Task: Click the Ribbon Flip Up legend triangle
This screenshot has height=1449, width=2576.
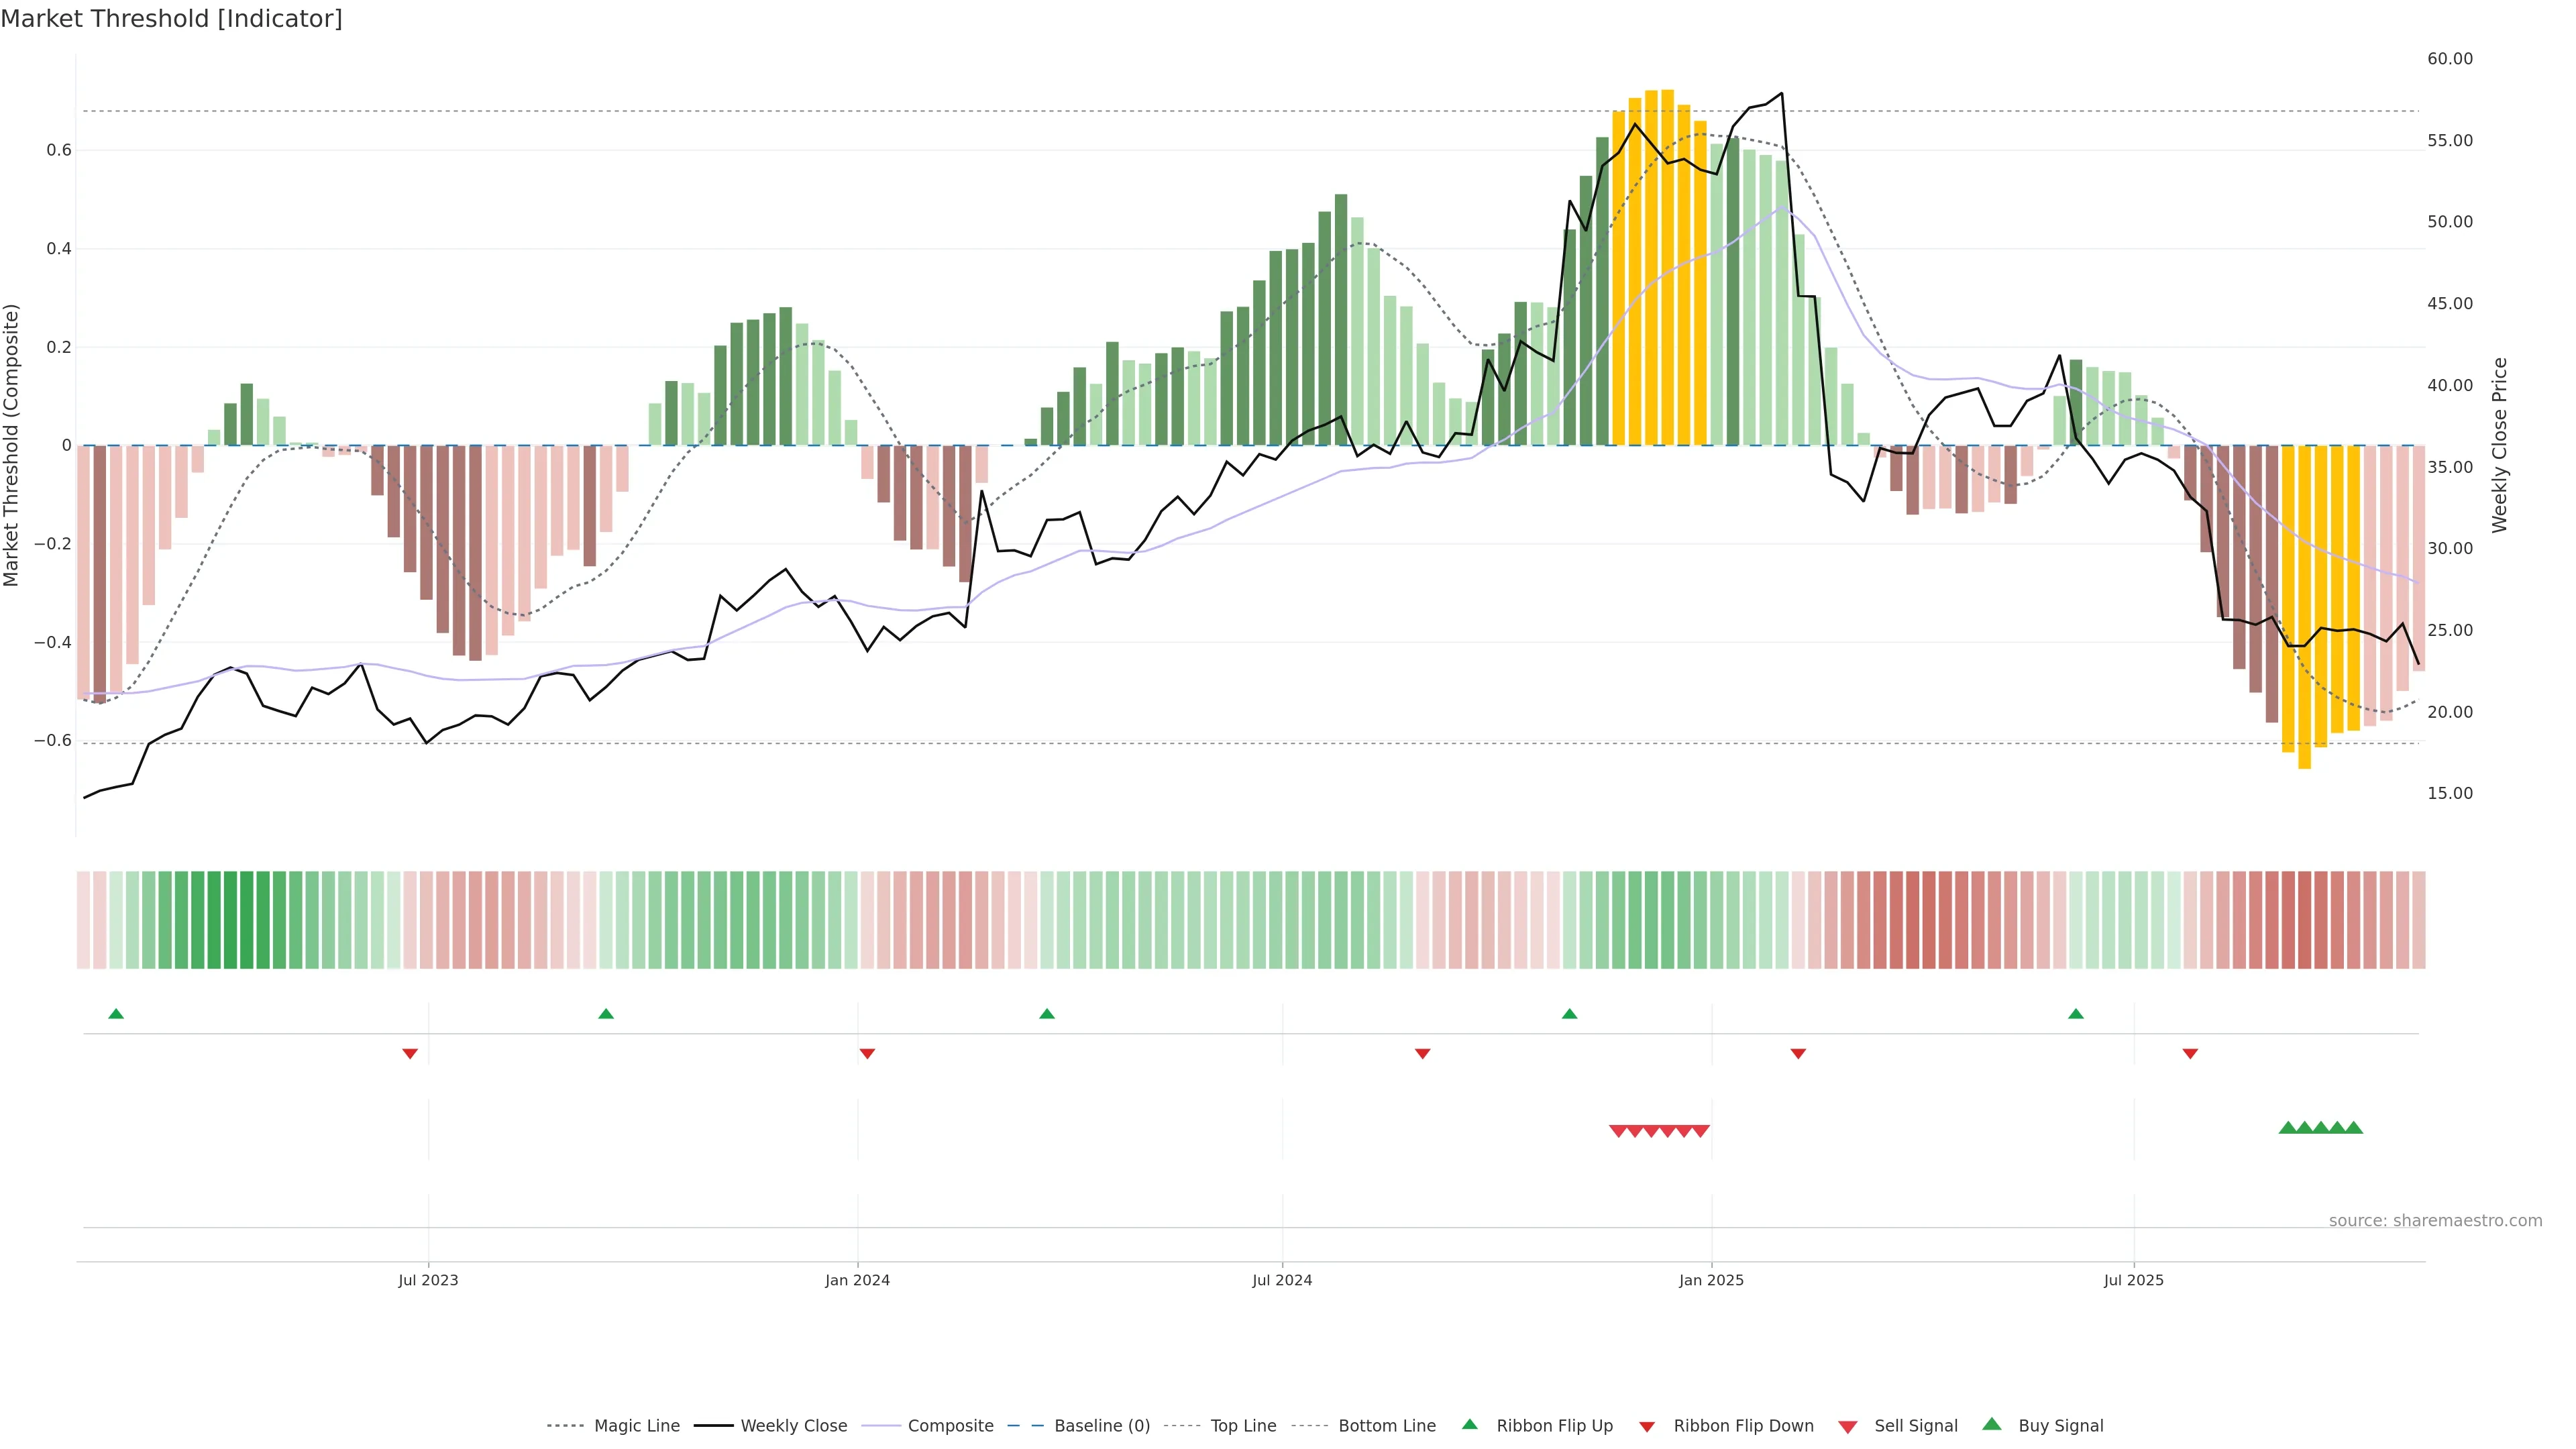Action: click(1469, 1424)
